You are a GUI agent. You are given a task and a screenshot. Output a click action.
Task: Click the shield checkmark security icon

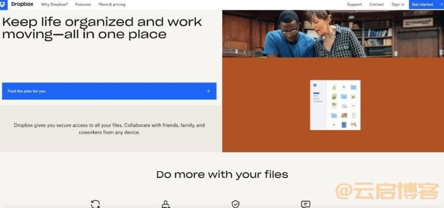point(236,204)
